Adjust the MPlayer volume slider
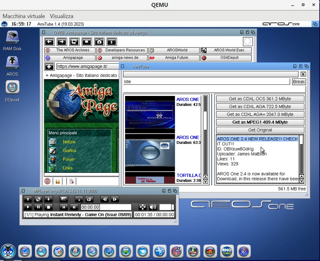Image resolution: width=320 pixels, height=261 pixels. pyautogui.click(x=167, y=207)
